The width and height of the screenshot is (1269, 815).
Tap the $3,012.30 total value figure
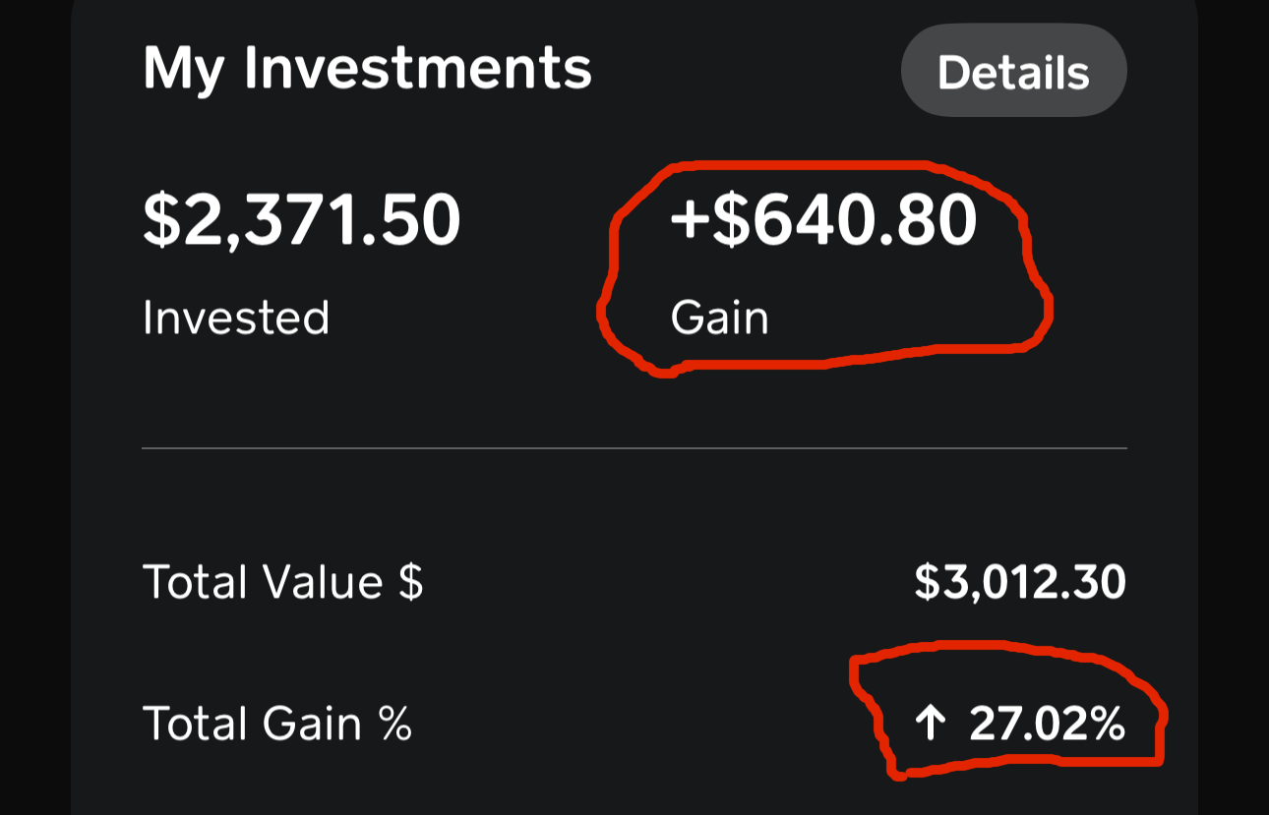pyautogui.click(x=1020, y=582)
